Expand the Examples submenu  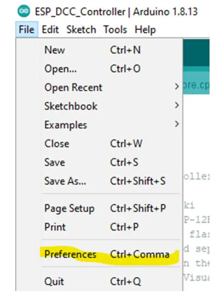(x=65, y=125)
